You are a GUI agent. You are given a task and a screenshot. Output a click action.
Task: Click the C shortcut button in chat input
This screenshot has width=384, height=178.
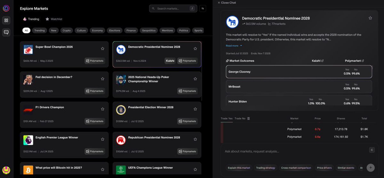[372, 150]
